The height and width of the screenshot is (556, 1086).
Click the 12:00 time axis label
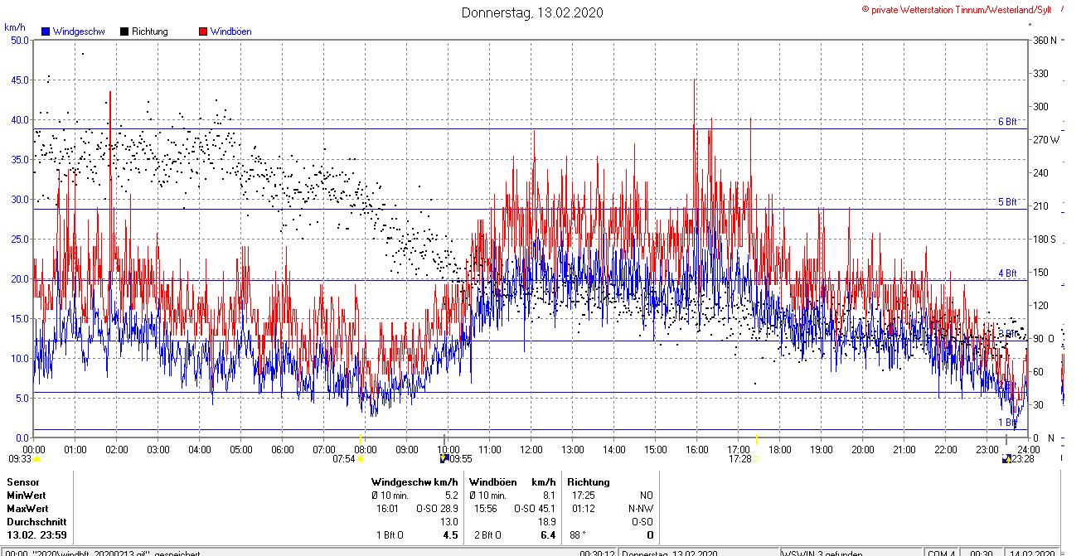(531, 450)
